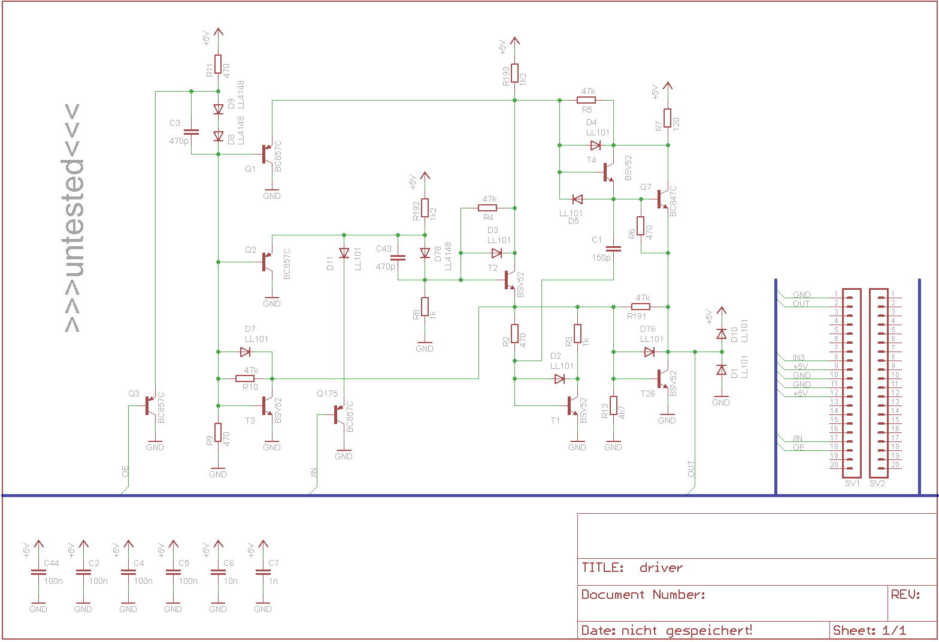Select the Q7 BC847C transistor symbol
939x642 pixels.
tap(664, 199)
